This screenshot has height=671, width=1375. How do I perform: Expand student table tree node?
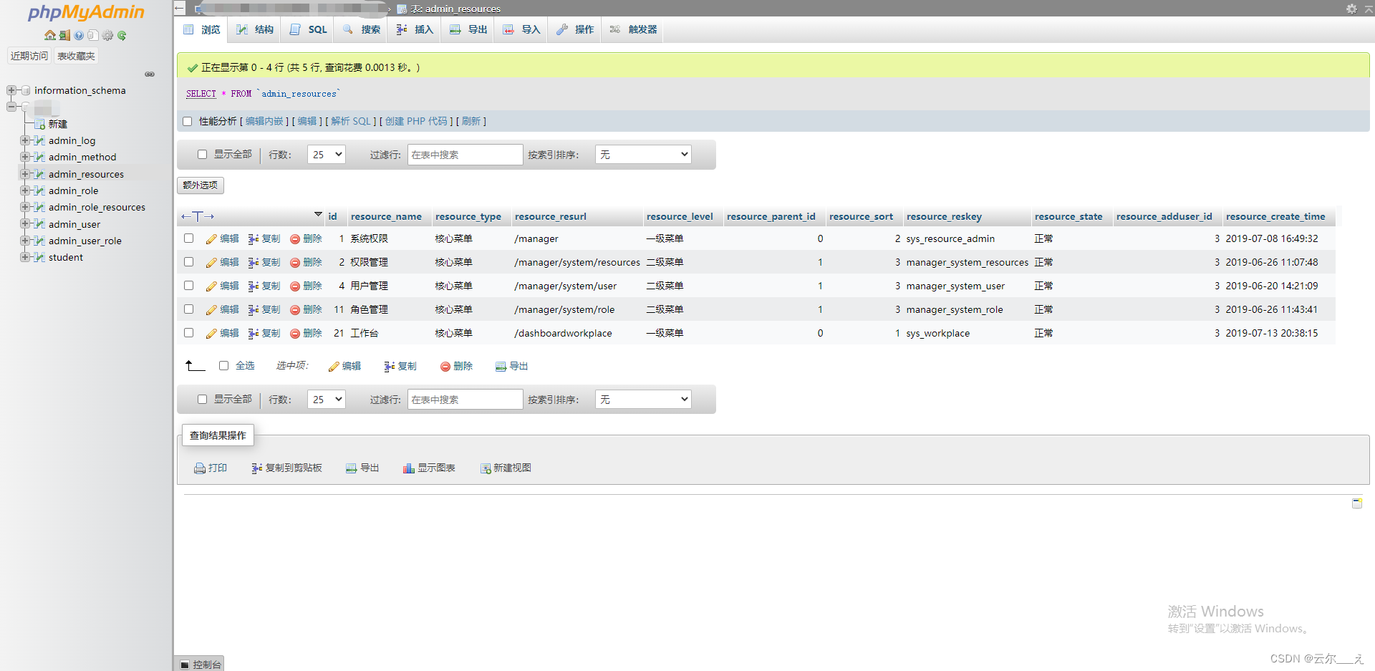[x=25, y=257]
